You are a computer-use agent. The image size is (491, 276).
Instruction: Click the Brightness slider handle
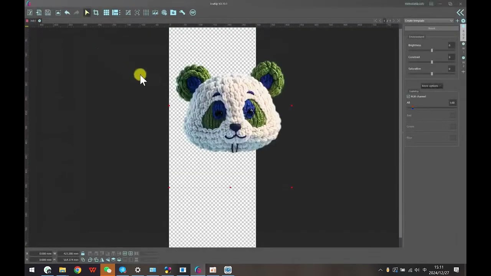pyautogui.click(x=432, y=50)
